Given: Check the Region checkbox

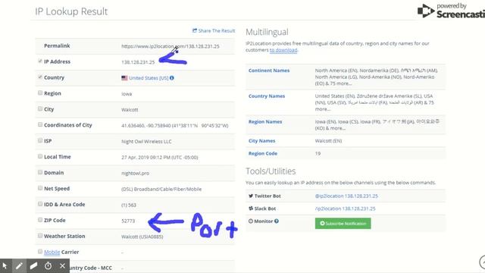Looking at the screenshot, I should coord(40,93).
